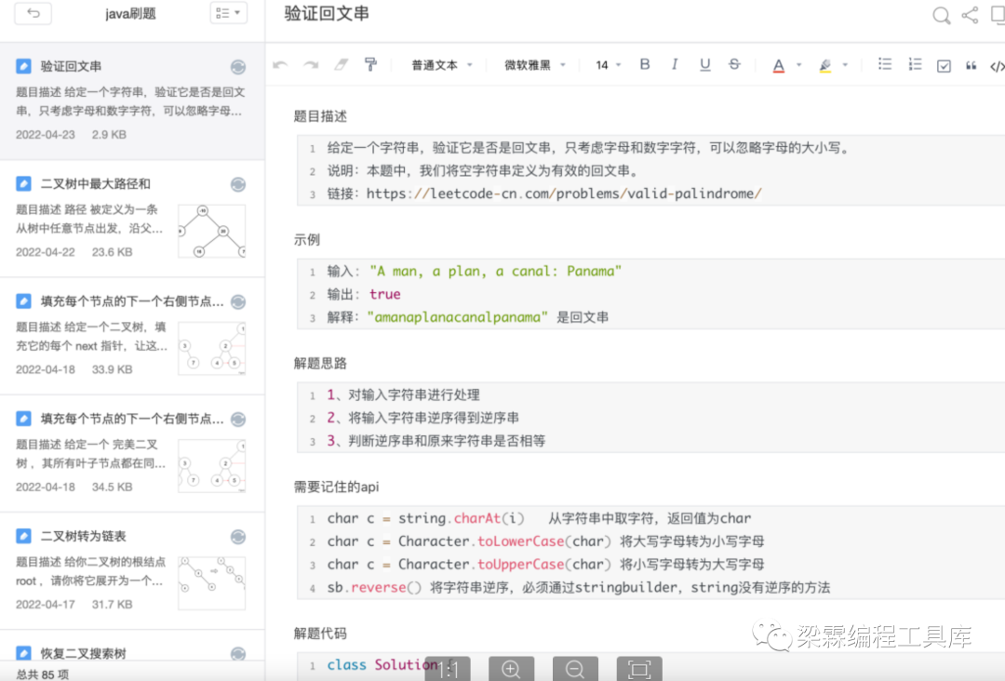Toggle underline formatting
The width and height of the screenshot is (1005, 681).
pos(704,65)
